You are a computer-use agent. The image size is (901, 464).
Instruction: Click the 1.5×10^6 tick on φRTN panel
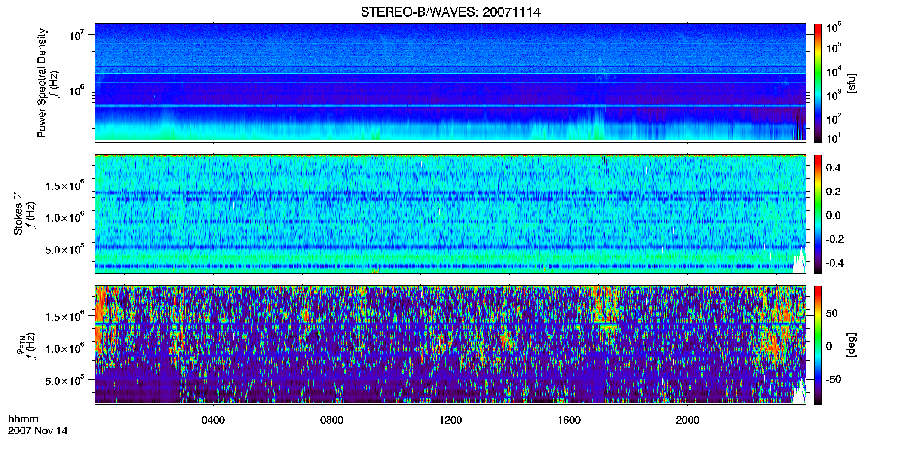tap(65, 317)
